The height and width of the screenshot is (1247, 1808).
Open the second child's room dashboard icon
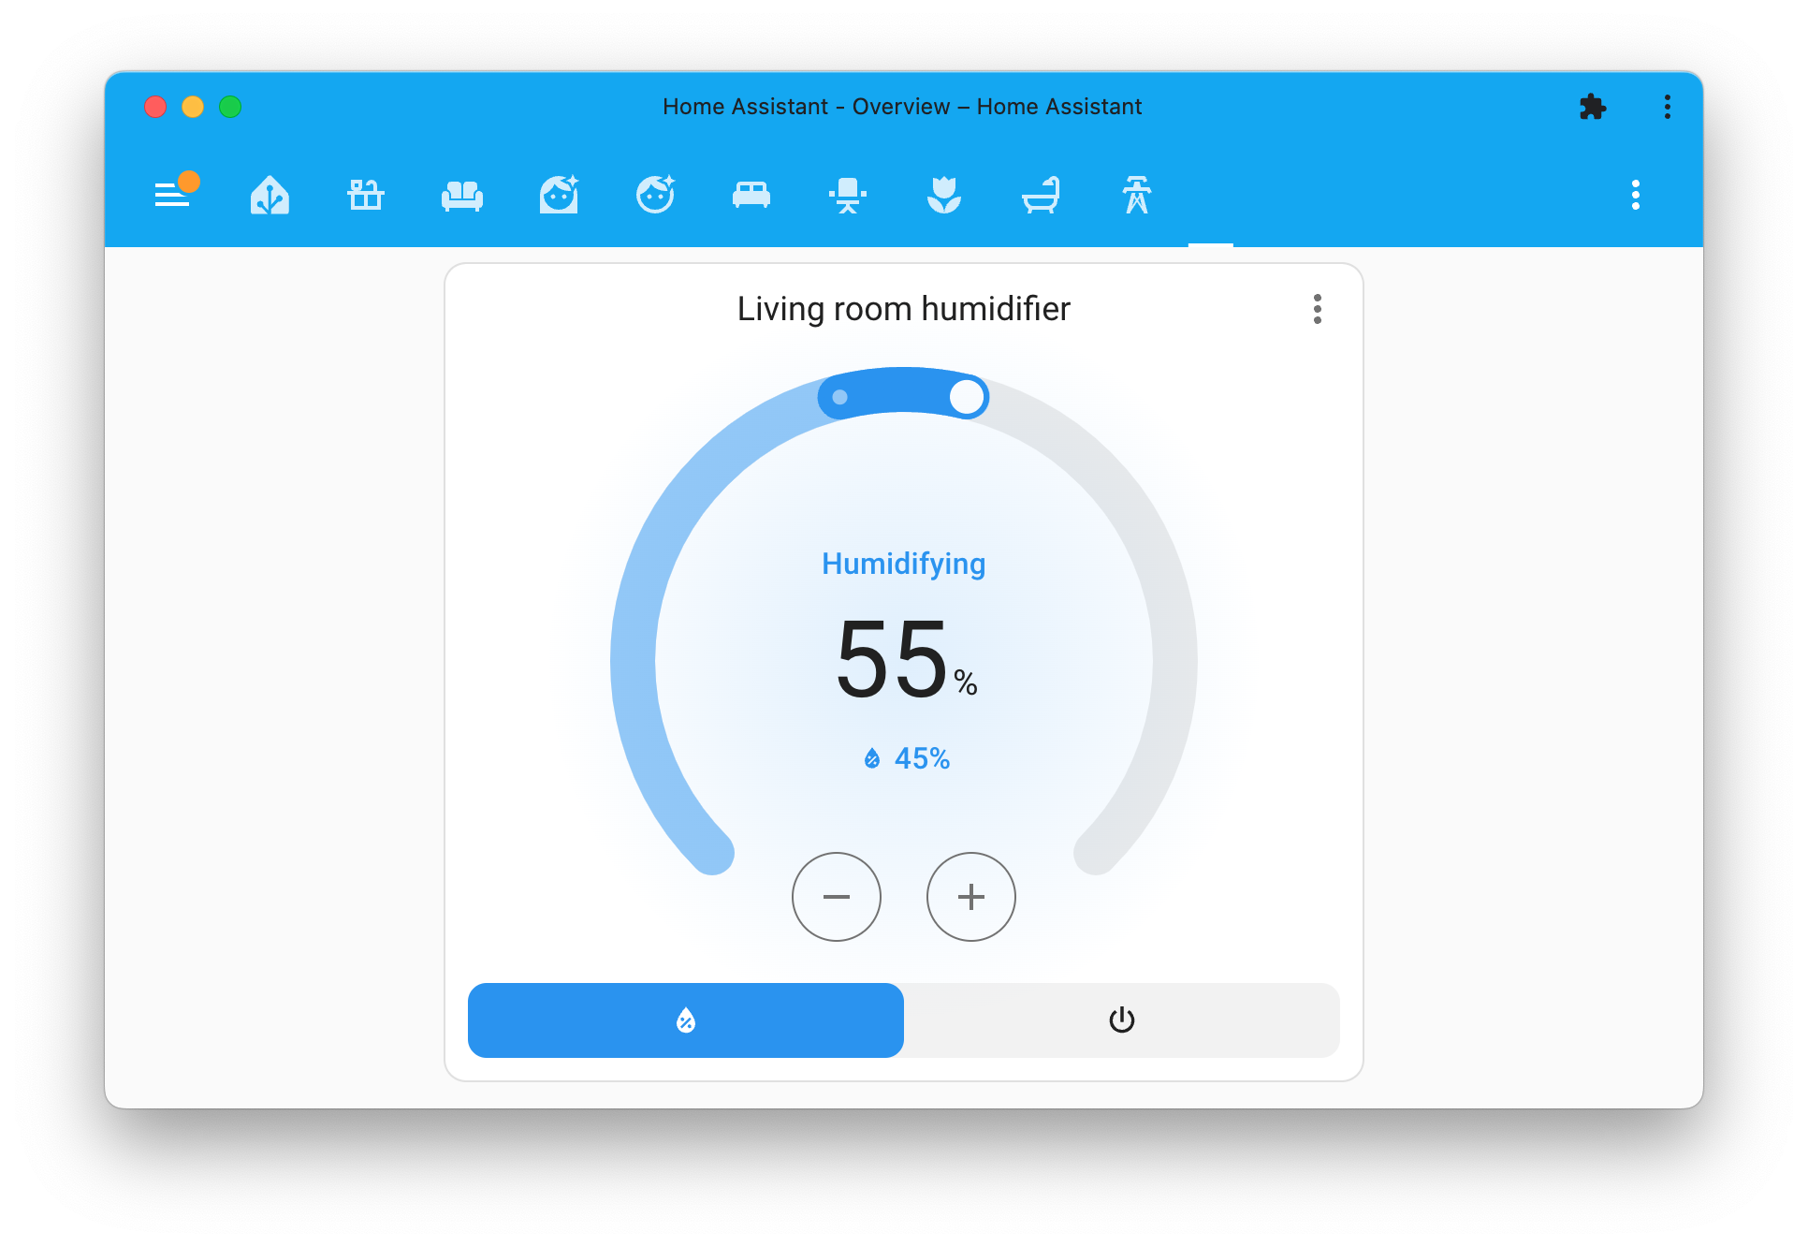pos(656,195)
